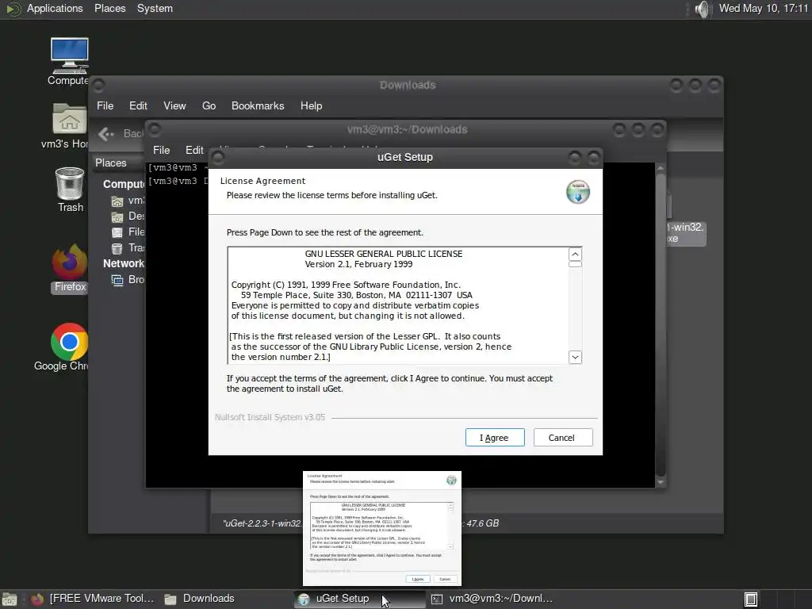Switch to FREE VMware Tools Firefox task
812x609 pixels.
tap(92, 599)
